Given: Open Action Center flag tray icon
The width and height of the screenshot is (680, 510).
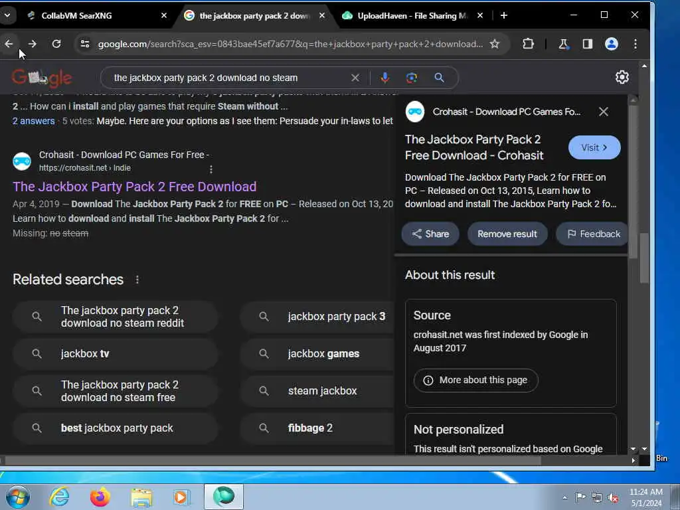Looking at the screenshot, I should pyautogui.click(x=580, y=497).
